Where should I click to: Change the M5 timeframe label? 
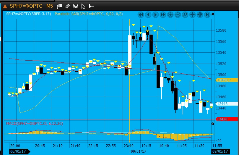click(50, 6)
